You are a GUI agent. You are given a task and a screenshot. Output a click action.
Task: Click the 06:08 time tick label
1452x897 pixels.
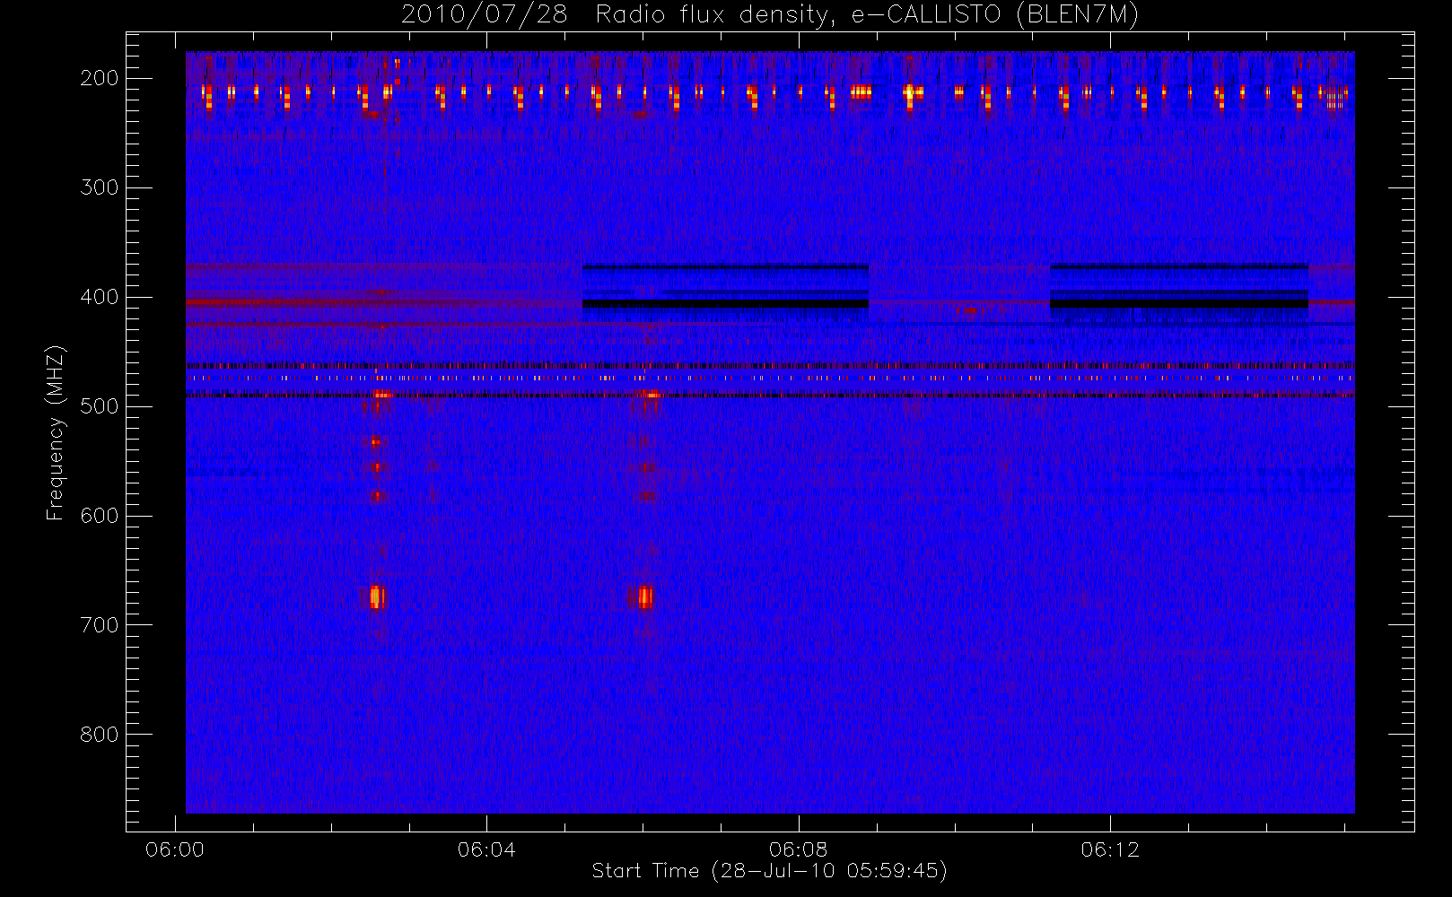[x=798, y=849]
